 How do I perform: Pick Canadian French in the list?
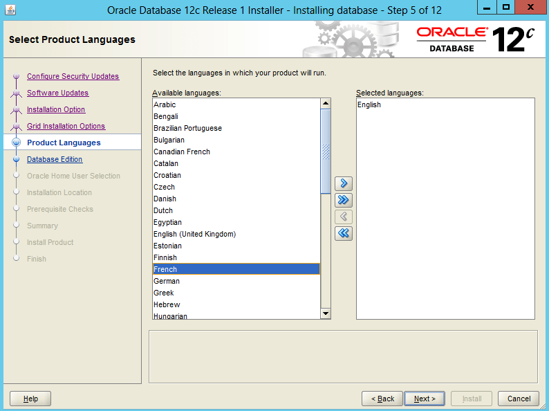pyautogui.click(x=236, y=152)
